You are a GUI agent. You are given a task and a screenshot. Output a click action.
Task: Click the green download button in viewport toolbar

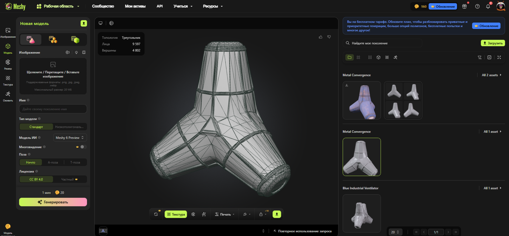277,214
